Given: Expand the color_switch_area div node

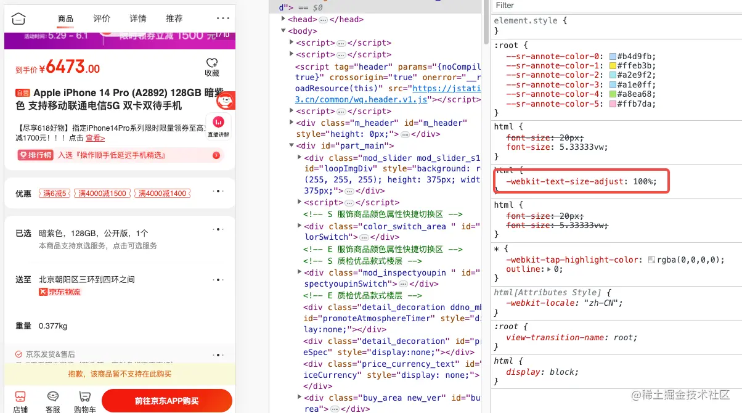Looking at the screenshot, I should pos(300,226).
